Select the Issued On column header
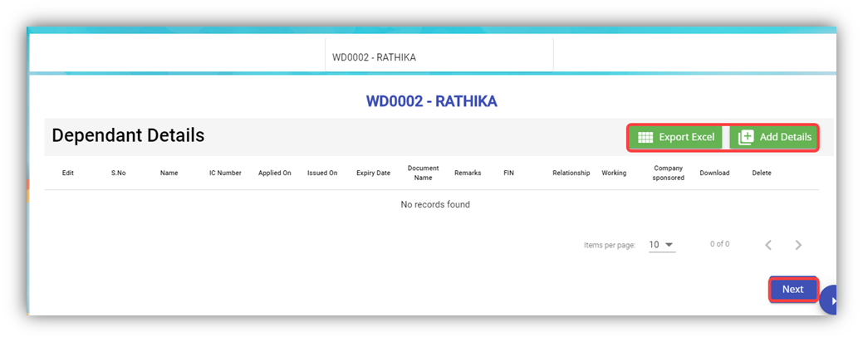Viewport: 863px width, 342px height. (322, 173)
